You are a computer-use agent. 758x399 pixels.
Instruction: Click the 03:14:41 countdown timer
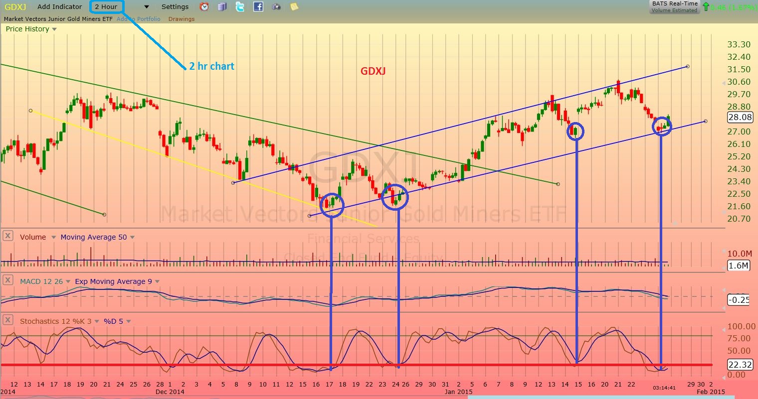pyautogui.click(x=664, y=388)
